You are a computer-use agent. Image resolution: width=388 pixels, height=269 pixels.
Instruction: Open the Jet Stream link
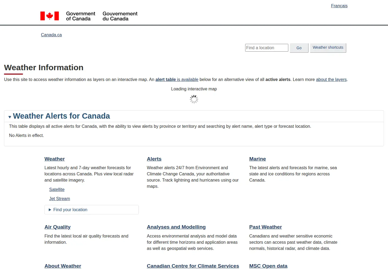coord(60,199)
